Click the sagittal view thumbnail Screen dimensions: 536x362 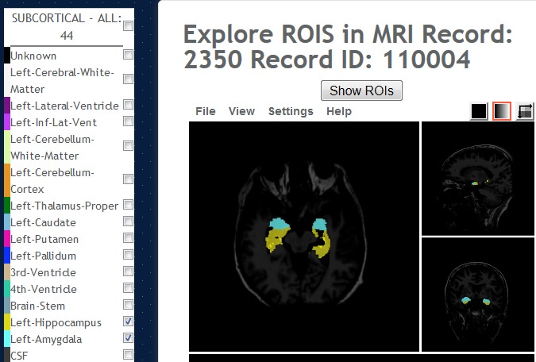pyautogui.click(x=478, y=178)
